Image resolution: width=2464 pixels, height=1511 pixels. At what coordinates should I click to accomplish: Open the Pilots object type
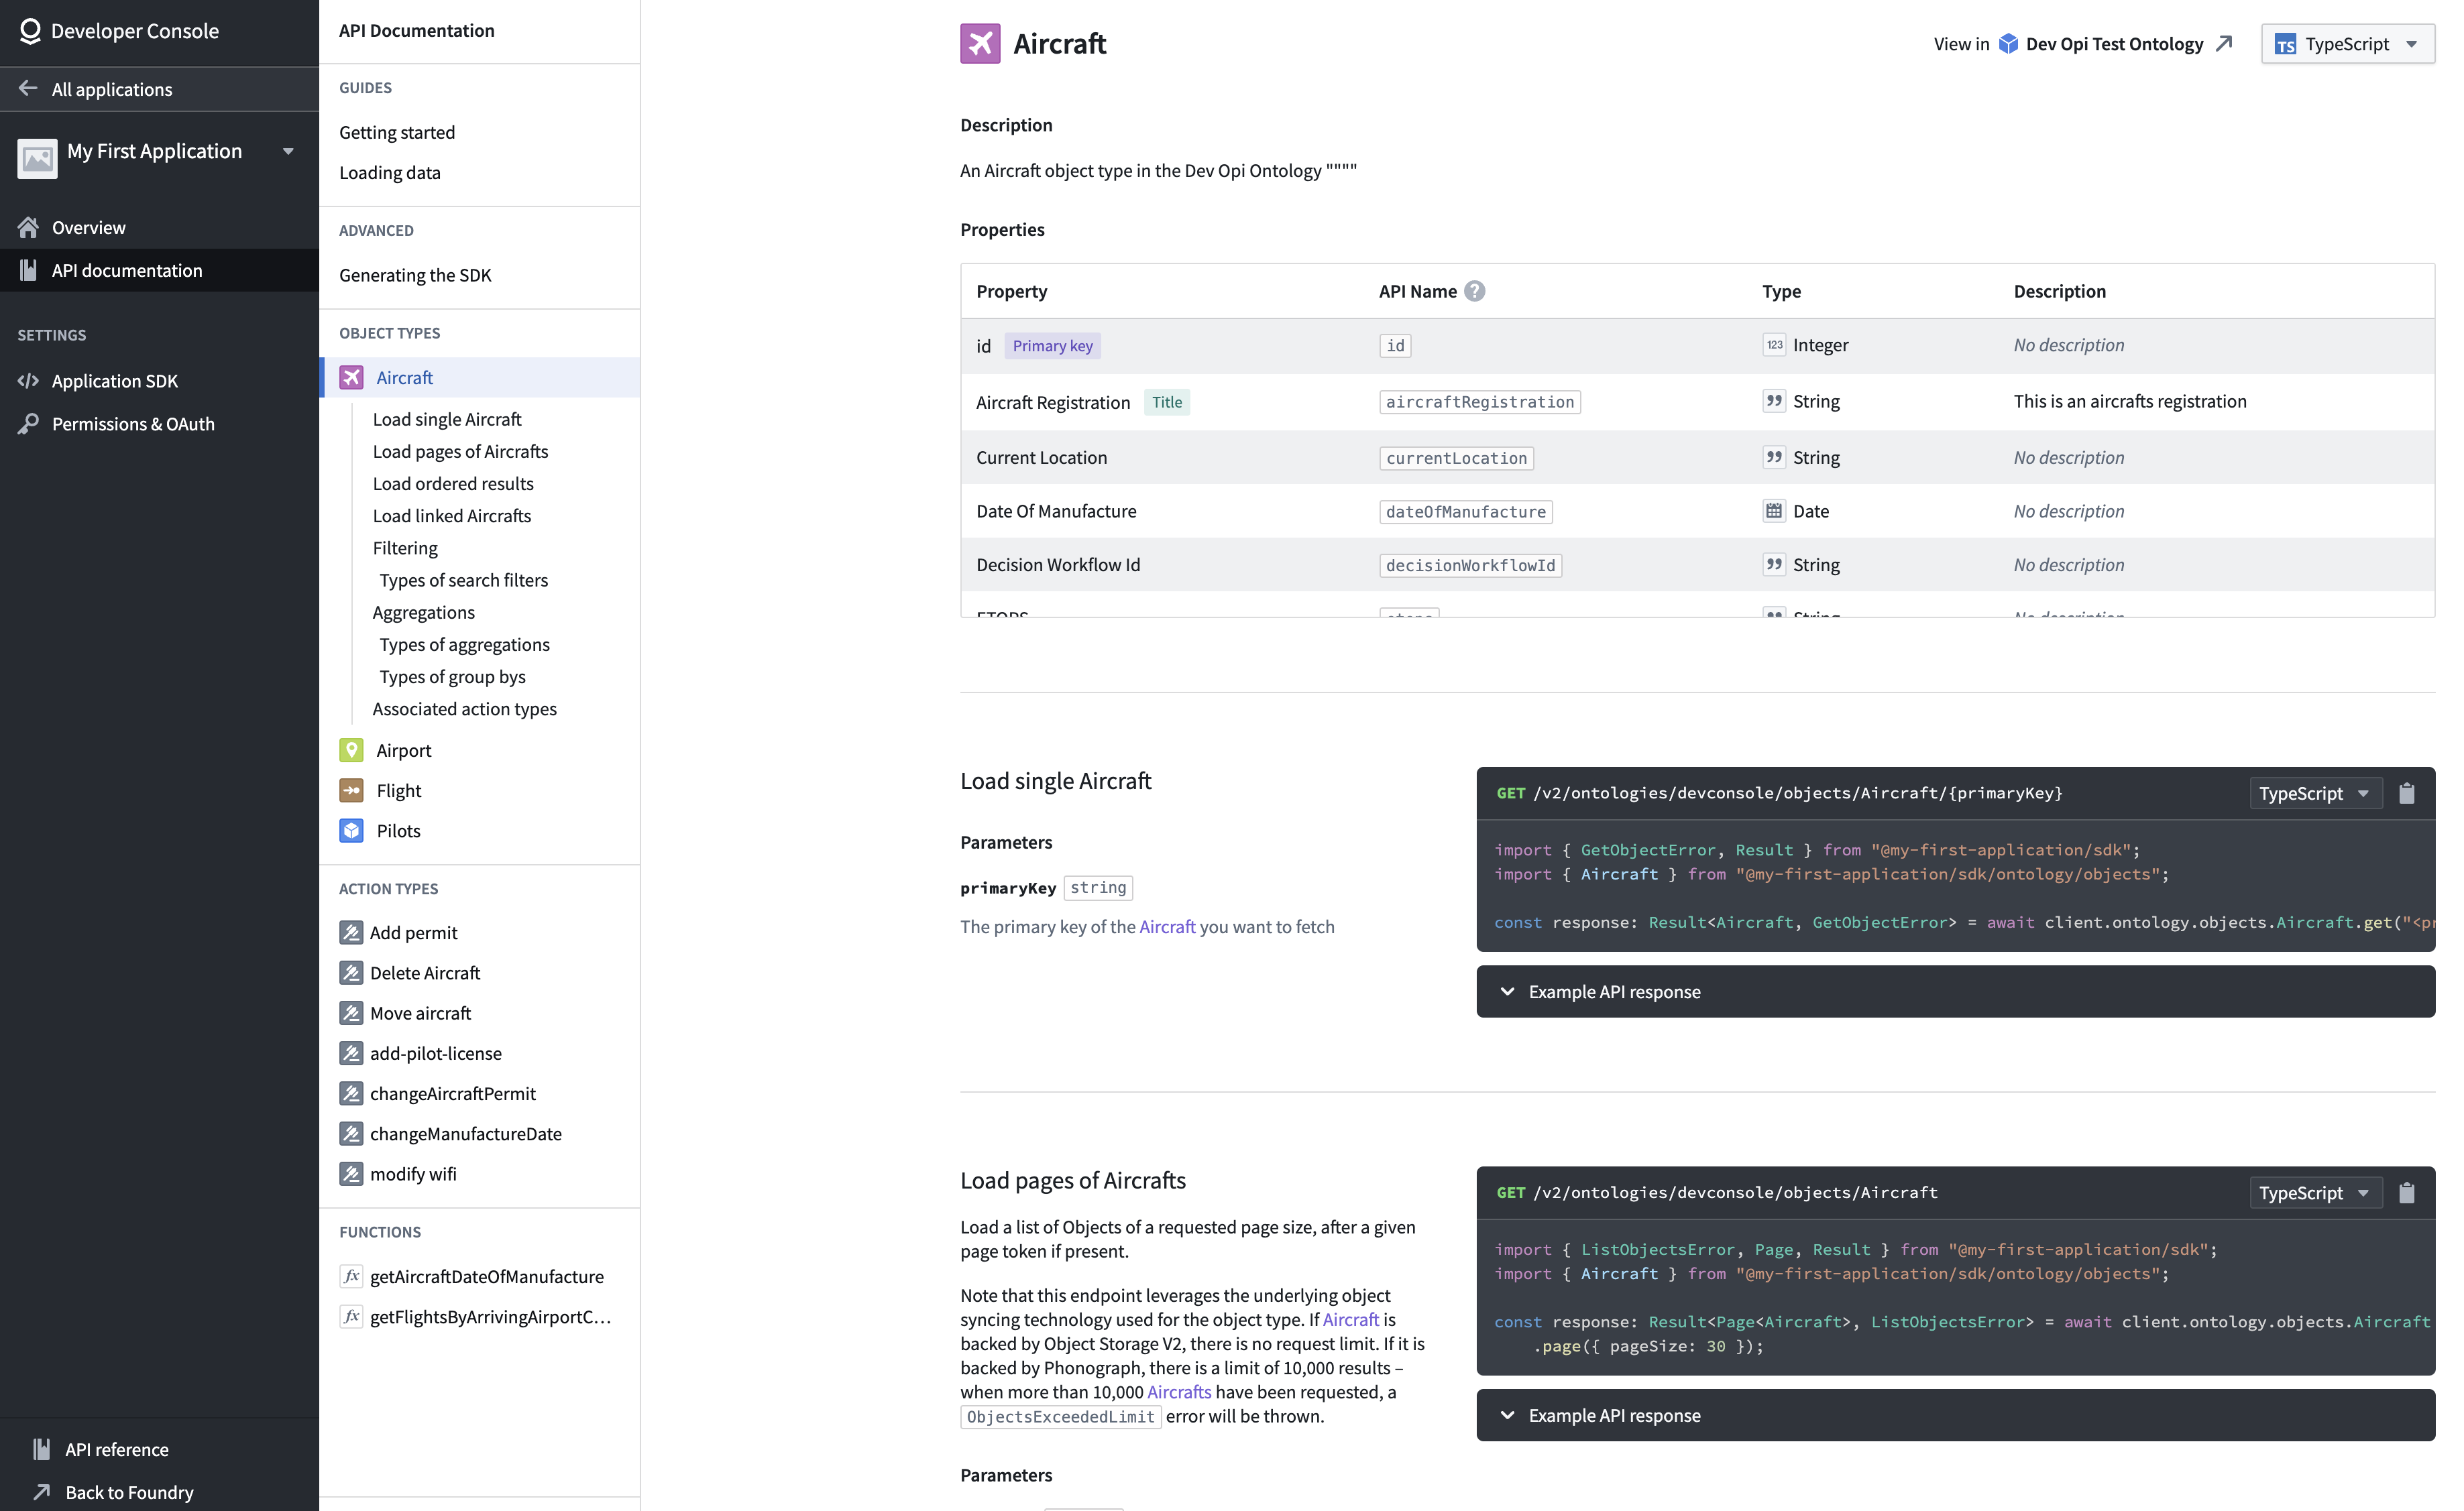point(398,831)
